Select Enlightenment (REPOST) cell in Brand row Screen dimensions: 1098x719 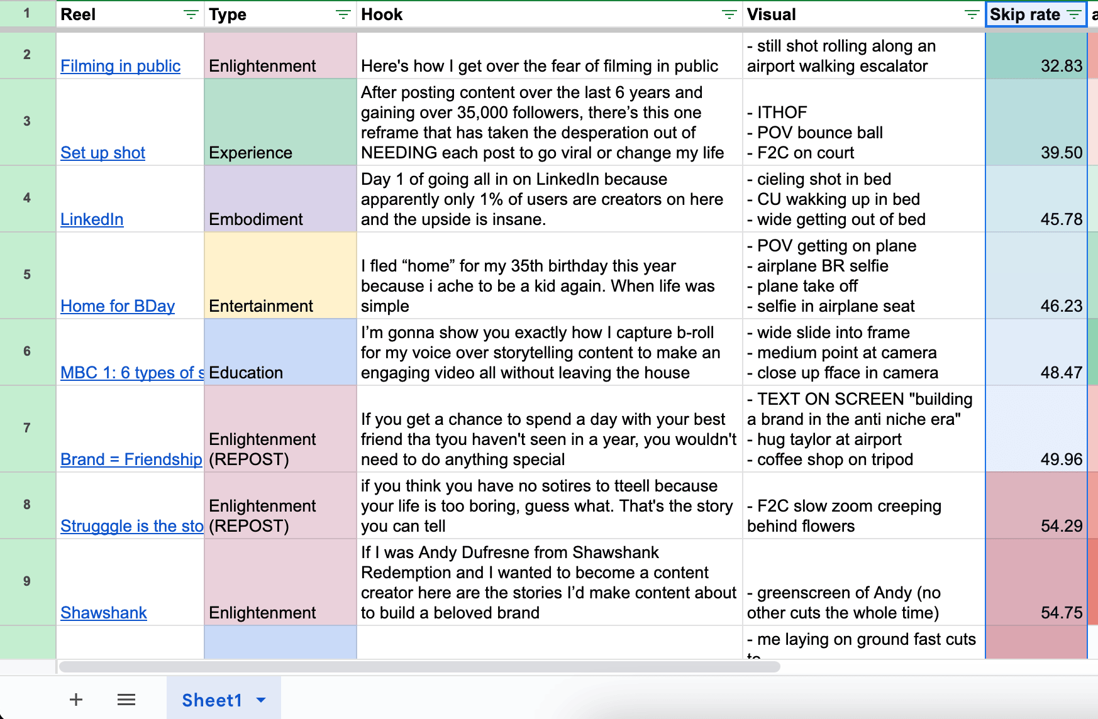(280, 429)
